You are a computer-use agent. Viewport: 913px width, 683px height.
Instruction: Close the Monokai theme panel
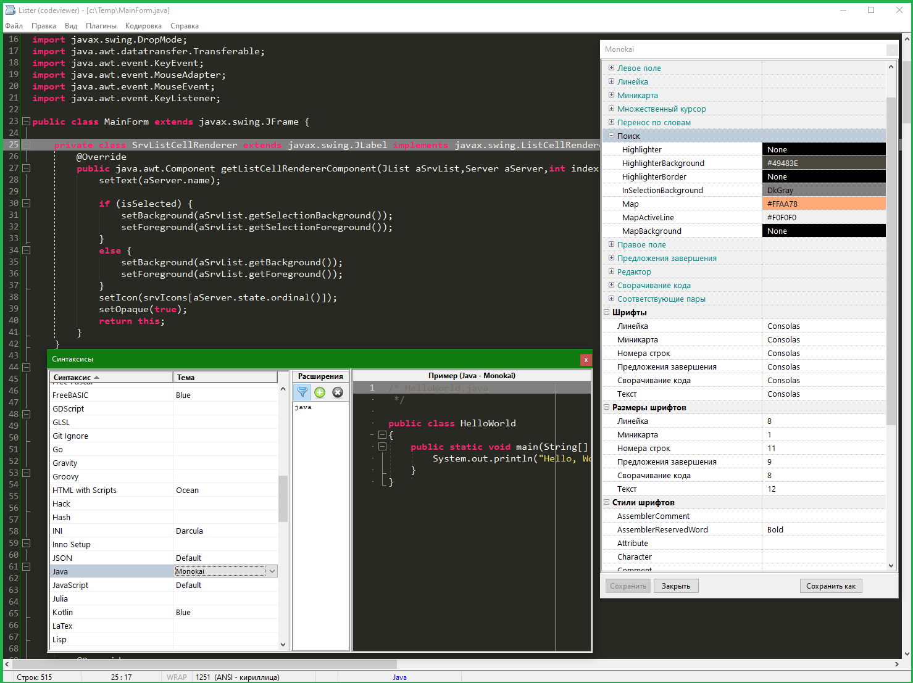tap(892, 50)
